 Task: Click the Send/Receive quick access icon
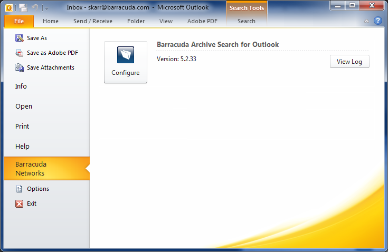[23, 8]
